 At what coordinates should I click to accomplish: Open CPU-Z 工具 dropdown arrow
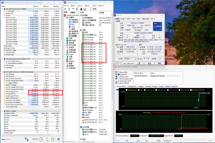[x=144, y=63]
